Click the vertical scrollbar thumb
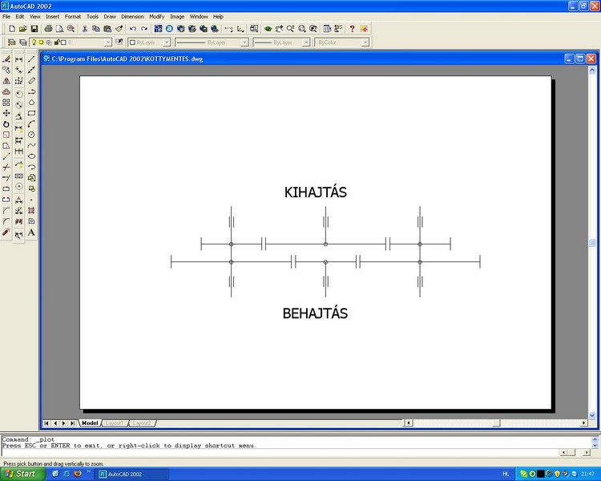The width and height of the screenshot is (601, 481). point(592,243)
